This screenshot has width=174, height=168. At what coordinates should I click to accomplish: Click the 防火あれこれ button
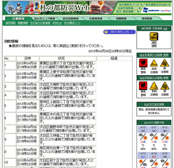coord(119,32)
